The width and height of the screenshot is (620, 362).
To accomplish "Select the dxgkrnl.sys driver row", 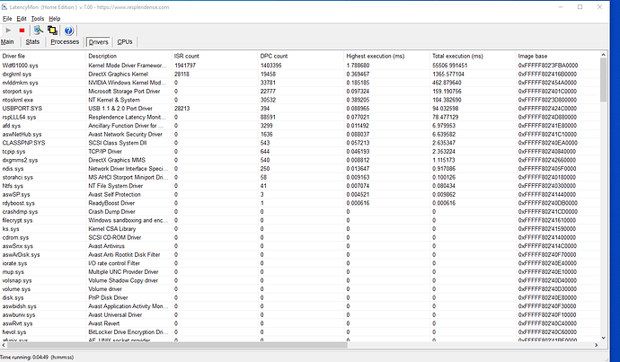I will click(x=300, y=74).
